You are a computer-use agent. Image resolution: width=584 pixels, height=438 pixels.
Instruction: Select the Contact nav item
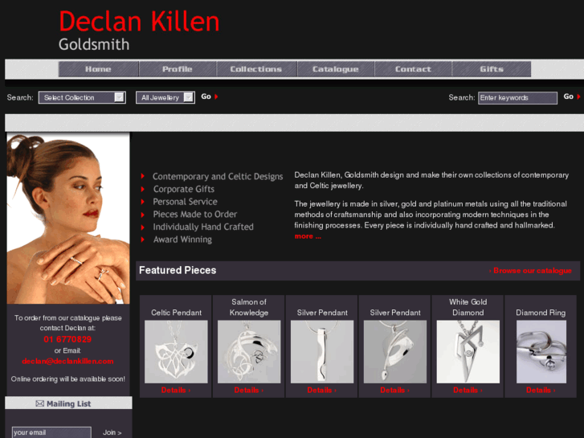413,69
